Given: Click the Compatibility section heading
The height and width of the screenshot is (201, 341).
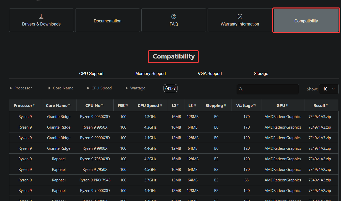Looking at the screenshot, I should point(174,56).
